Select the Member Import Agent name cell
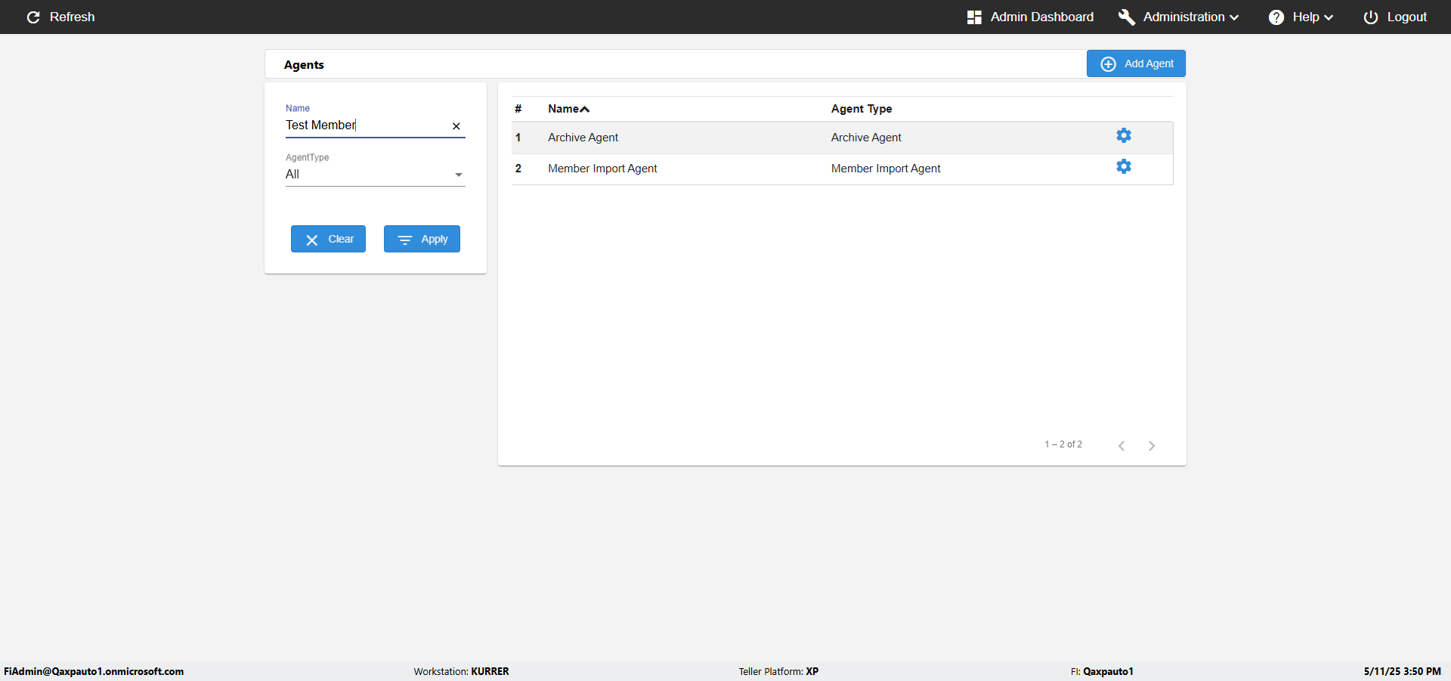Image resolution: width=1451 pixels, height=681 pixels. pos(602,169)
